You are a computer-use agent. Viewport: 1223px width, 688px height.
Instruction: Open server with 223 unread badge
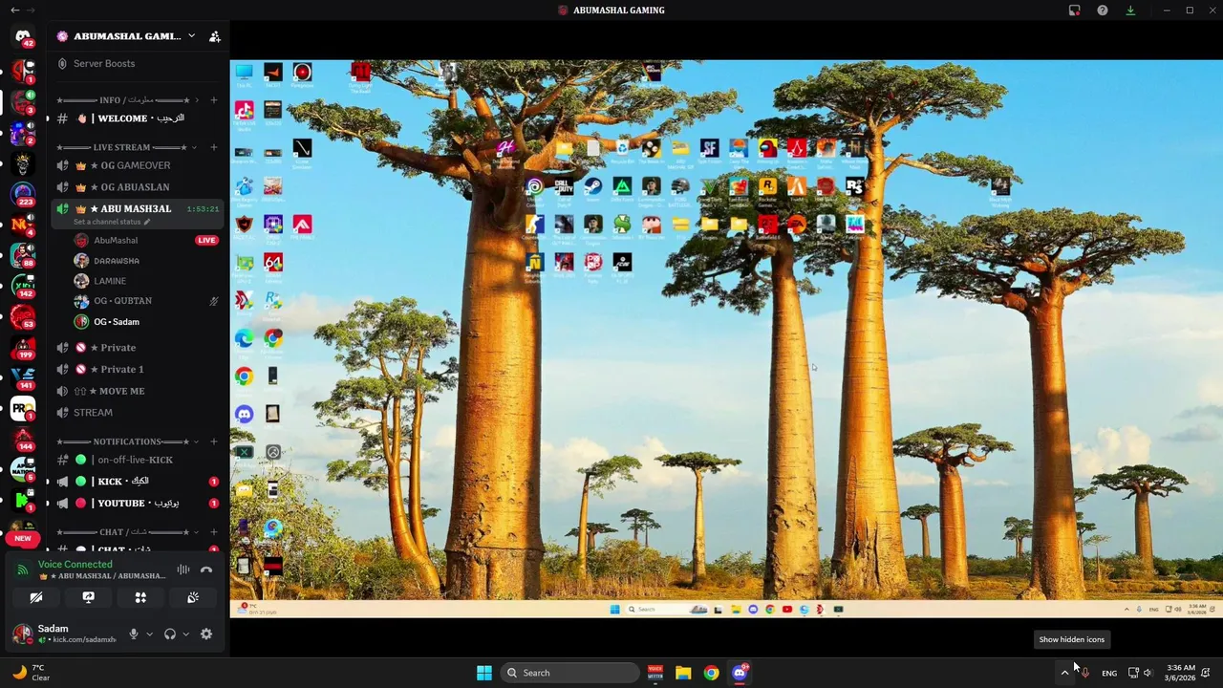[23, 193]
